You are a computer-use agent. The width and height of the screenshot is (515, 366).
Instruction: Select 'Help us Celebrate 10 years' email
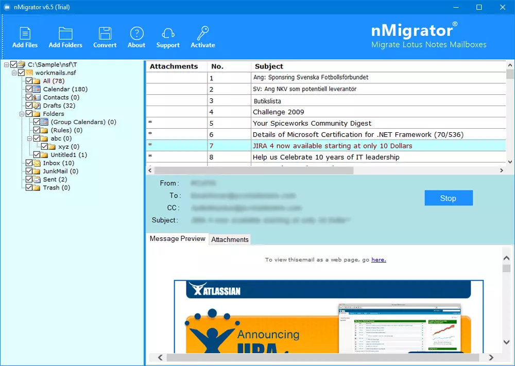(x=326, y=157)
